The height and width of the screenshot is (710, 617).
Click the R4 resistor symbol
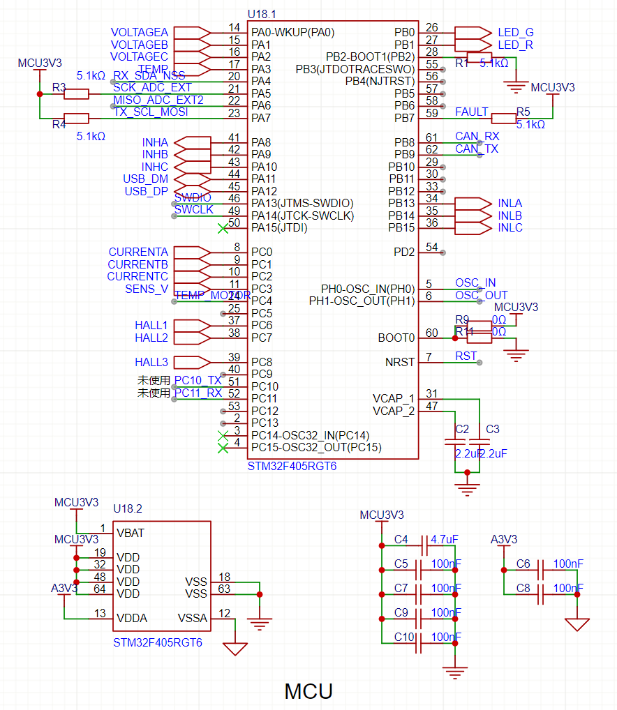[x=76, y=119]
